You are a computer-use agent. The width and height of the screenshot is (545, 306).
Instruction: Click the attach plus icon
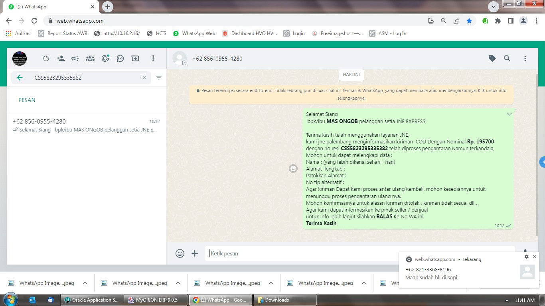click(x=195, y=253)
